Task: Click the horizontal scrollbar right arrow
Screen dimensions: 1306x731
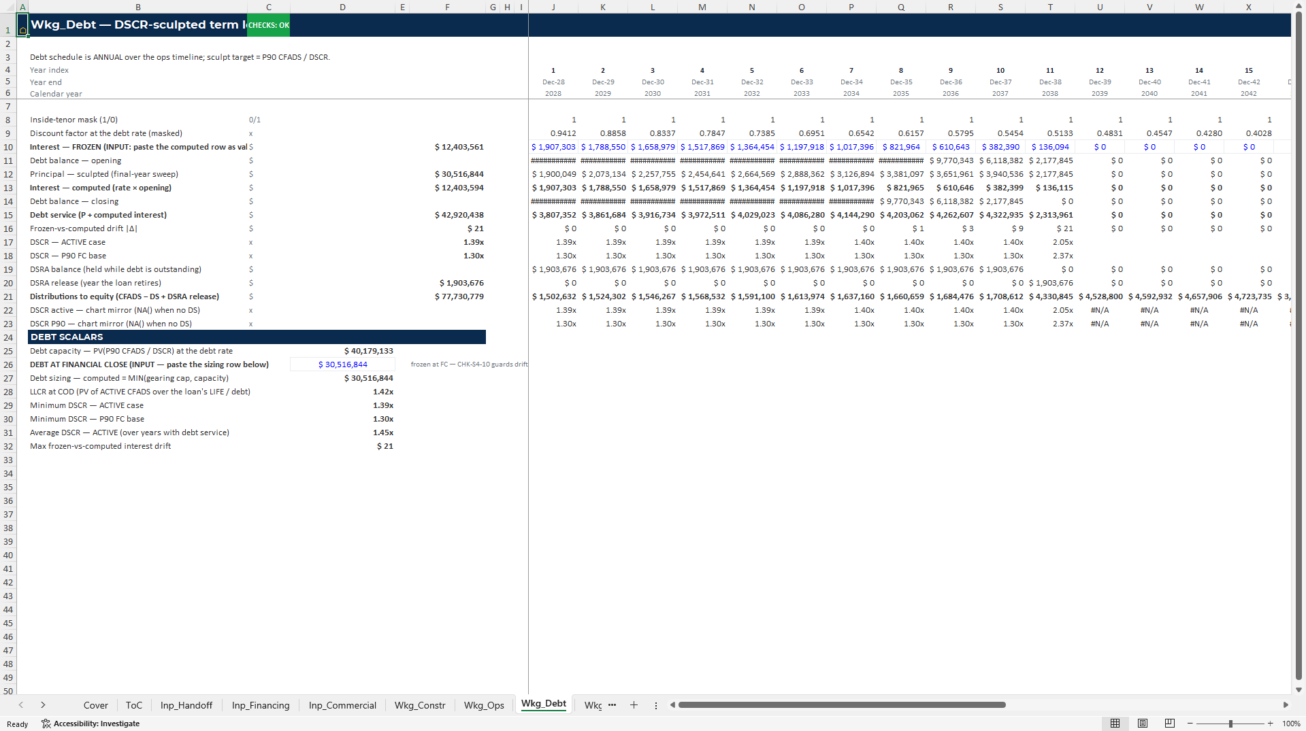Action: 1286,705
